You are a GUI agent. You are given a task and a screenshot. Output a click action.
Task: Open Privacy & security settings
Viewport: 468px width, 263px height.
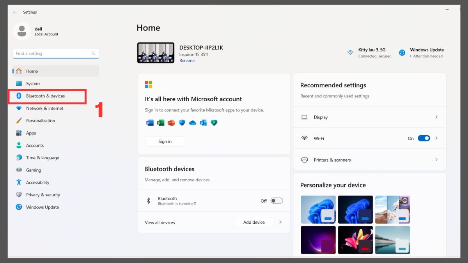pyautogui.click(x=56, y=195)
